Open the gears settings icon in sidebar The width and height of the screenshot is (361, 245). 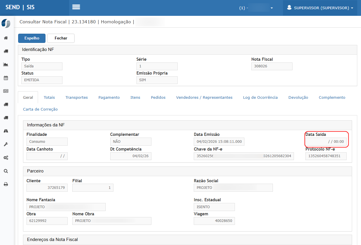click(6, 158)
